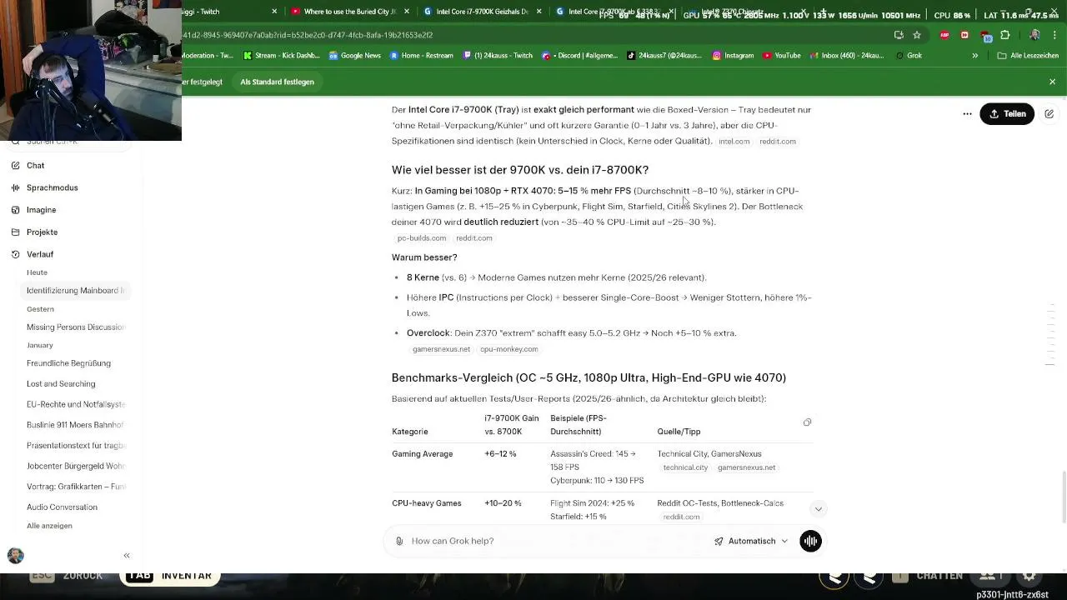Click the gamersnexus.net chip under Overclock
Screen dimensions: 1067x600
[x=441, y=349]
